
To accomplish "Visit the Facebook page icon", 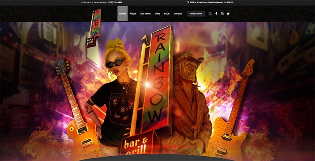I will pos(216,14).
